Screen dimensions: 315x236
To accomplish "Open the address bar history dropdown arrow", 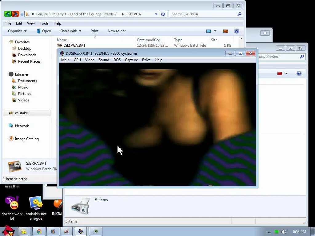I will pyautogui.click(x=156, y=14).
